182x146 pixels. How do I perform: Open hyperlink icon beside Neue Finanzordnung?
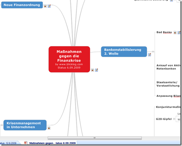(x=45, y=6)
